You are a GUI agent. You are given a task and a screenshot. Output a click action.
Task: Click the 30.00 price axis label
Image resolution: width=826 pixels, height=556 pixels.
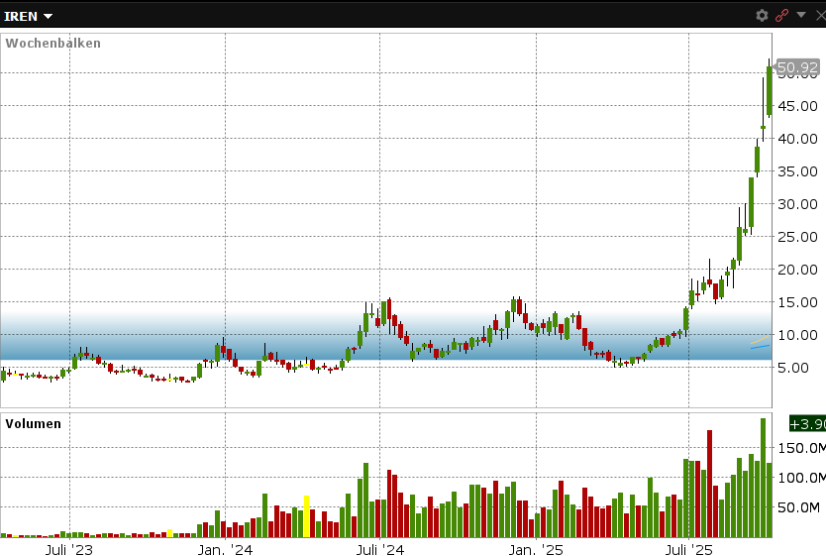797,204
